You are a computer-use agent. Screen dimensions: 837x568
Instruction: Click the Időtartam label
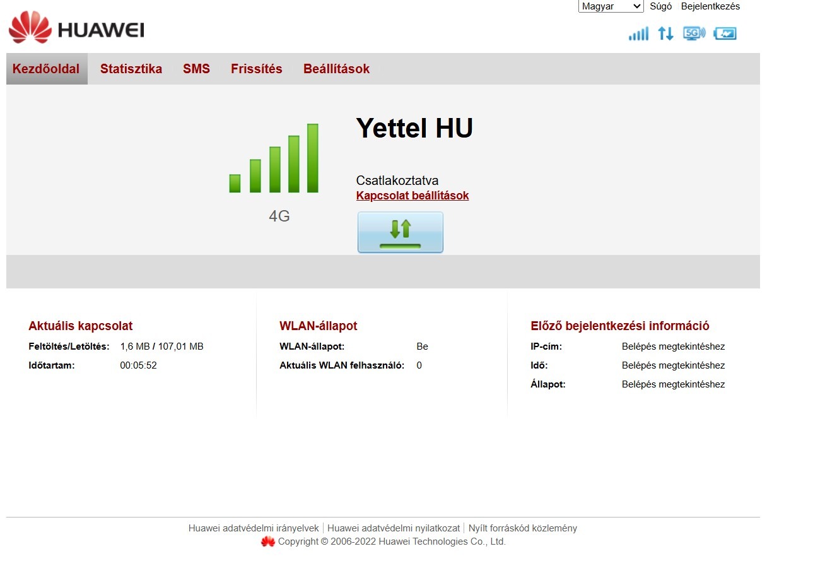pos(52,365)
